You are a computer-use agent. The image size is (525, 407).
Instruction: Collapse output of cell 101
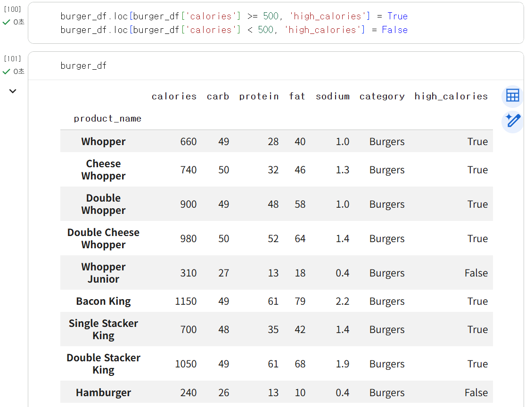(13, 91)
